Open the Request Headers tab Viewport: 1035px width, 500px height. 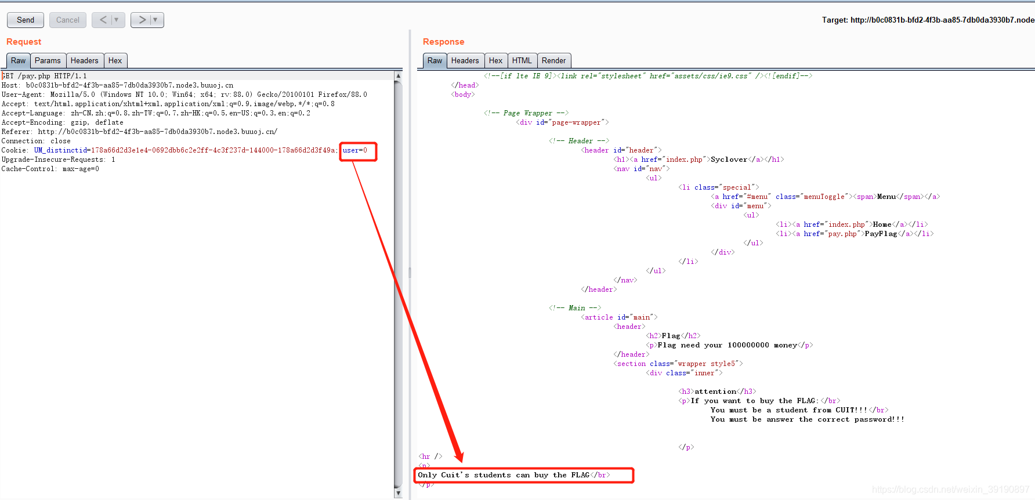click(x=85, y=60)
